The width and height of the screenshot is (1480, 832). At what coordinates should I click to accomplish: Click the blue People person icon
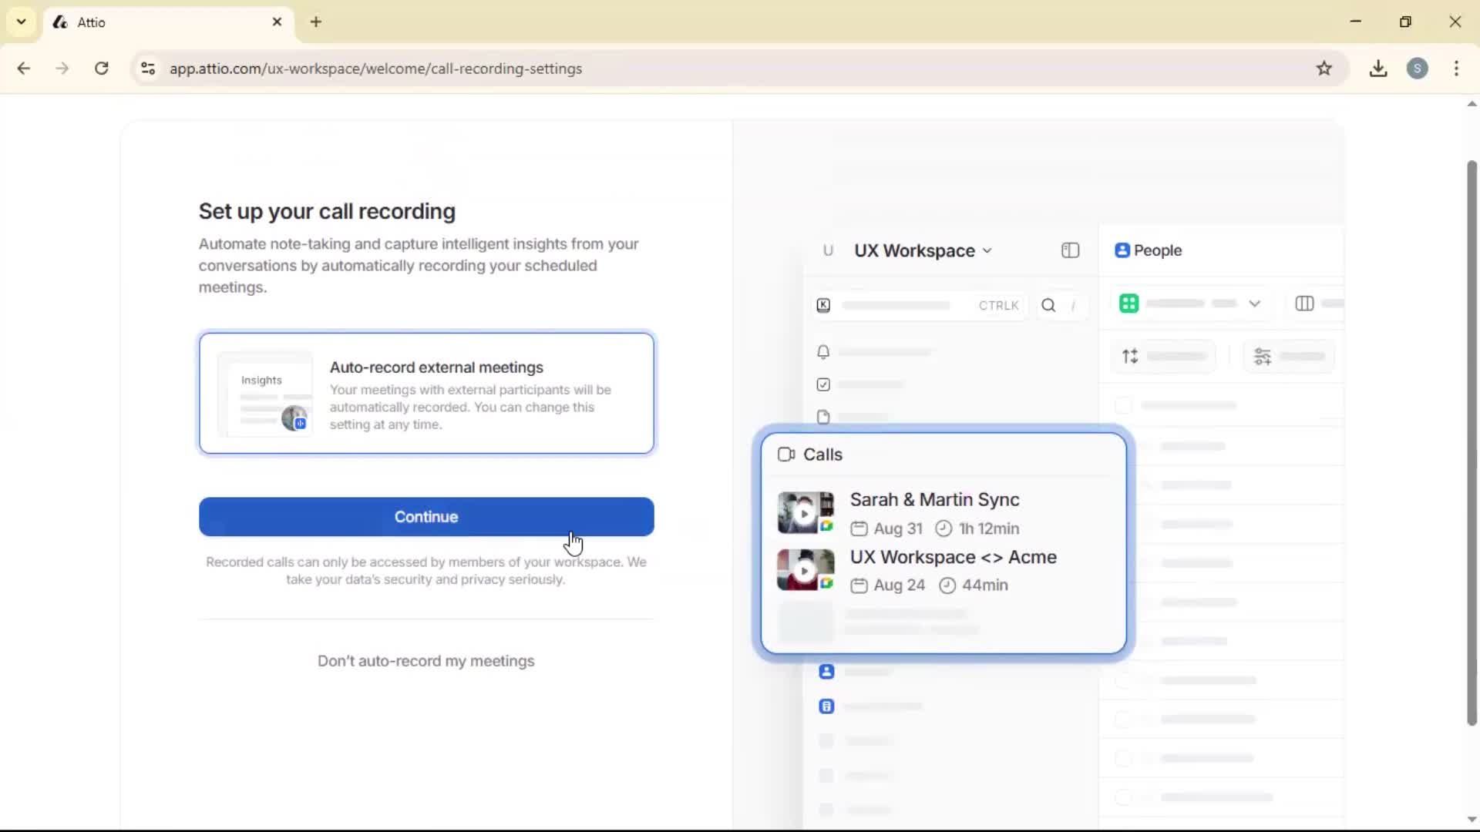point(1123,250)
